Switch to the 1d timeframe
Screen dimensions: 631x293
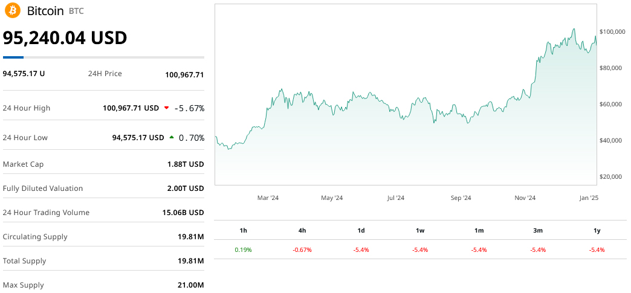pos(361,230)
